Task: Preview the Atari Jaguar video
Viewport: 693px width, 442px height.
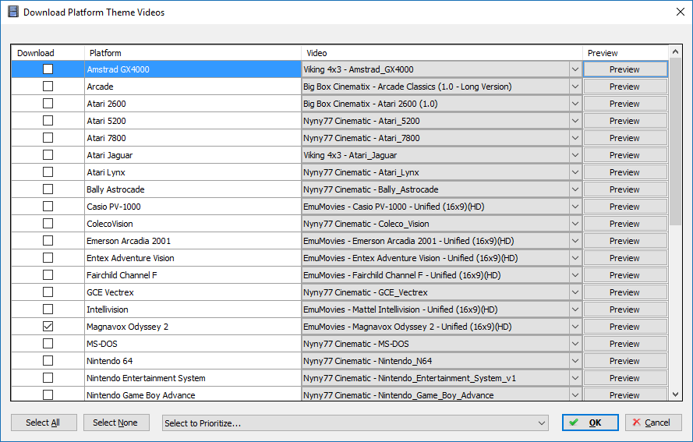Action: point(625,155)
